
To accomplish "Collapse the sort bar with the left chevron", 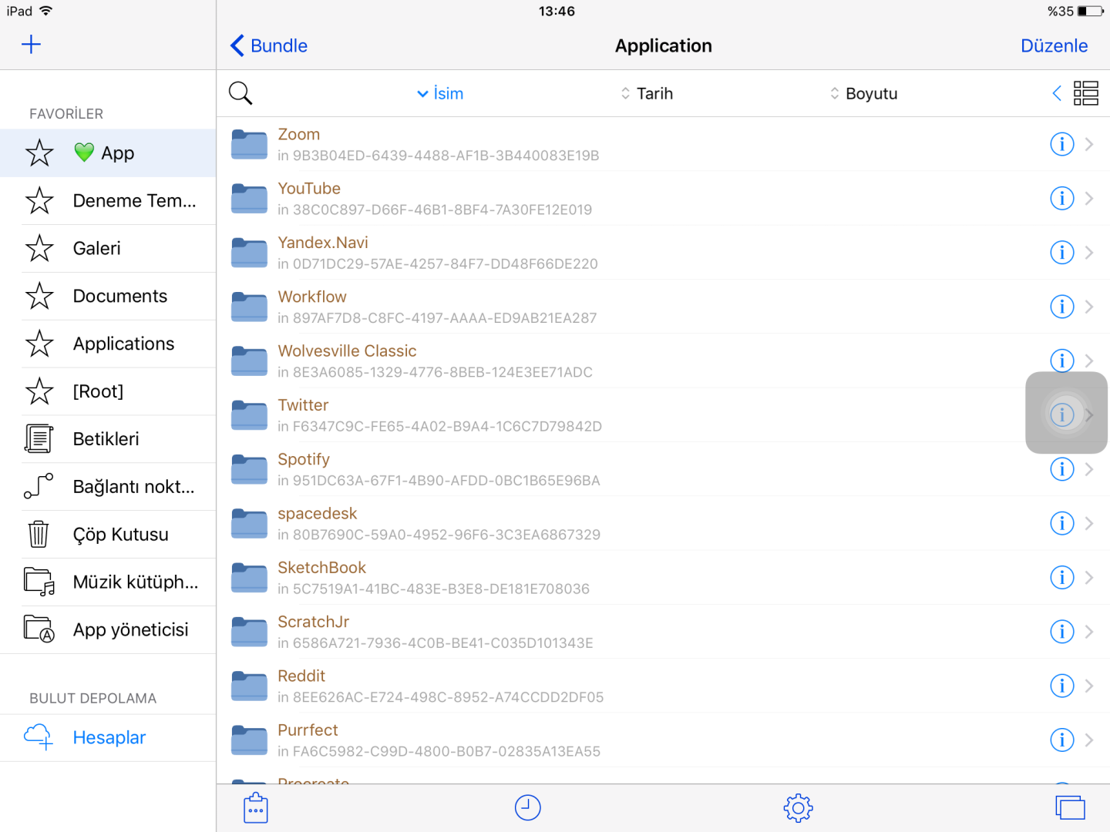I will coord(1057,93).
